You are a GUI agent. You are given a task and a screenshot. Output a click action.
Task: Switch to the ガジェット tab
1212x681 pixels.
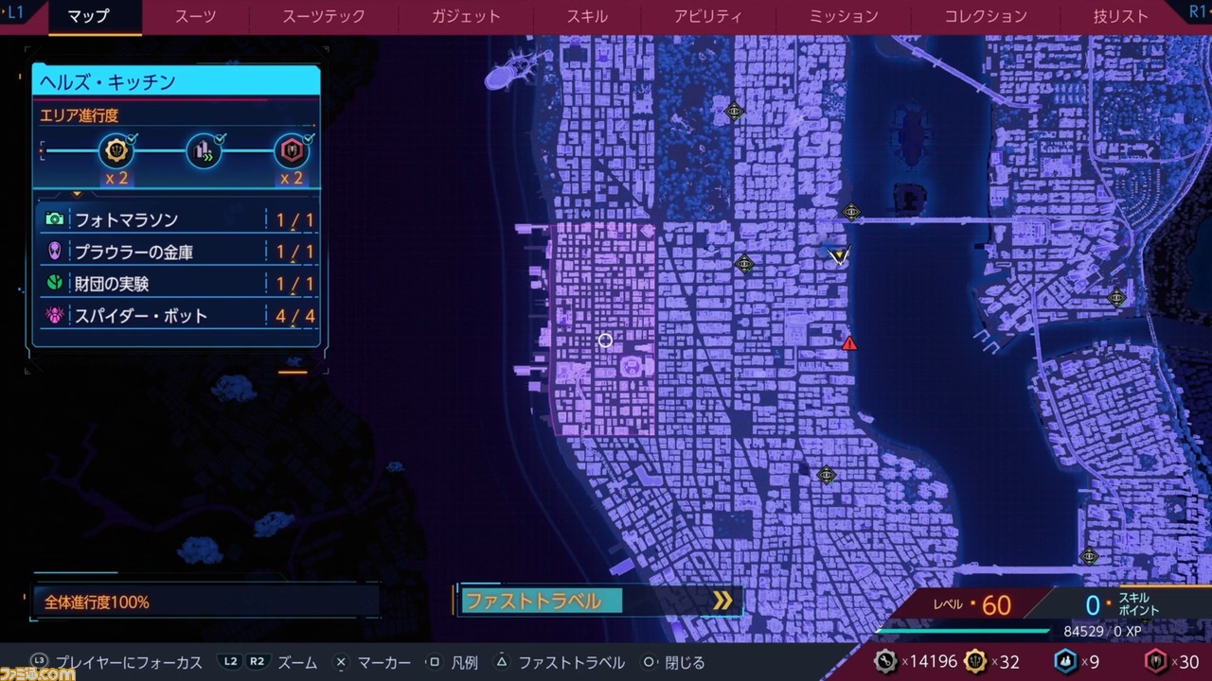(x=465, y=16)
